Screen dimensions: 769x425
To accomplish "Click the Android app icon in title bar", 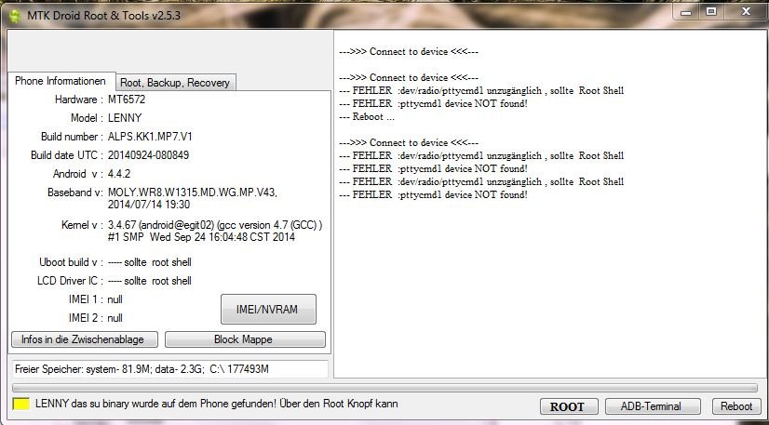I will pos(15,15).
